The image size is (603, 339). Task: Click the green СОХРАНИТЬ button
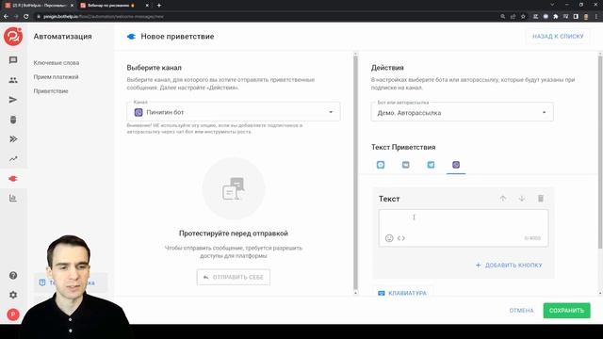pos(566,311)
